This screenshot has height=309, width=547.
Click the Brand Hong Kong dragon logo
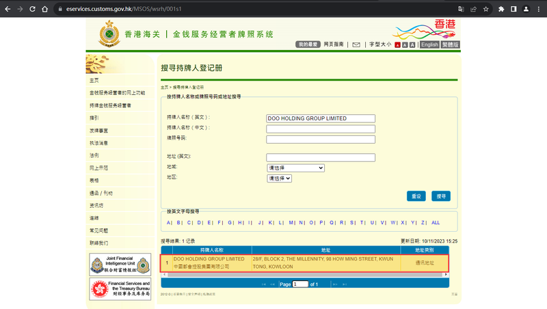coord(425,29)
